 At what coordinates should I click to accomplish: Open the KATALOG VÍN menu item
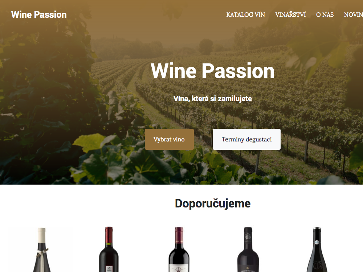[x=245, y=15]
